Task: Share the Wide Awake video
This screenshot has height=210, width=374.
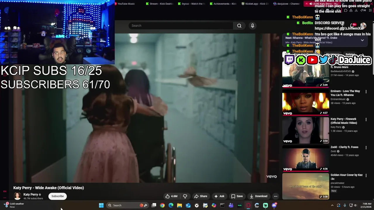Action: tap(201, 196)
